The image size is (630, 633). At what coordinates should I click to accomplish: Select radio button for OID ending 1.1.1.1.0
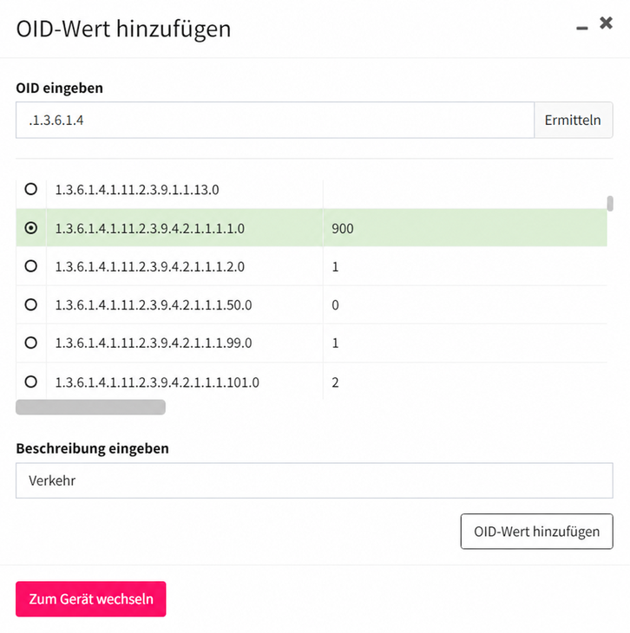(x=31, y=228)
